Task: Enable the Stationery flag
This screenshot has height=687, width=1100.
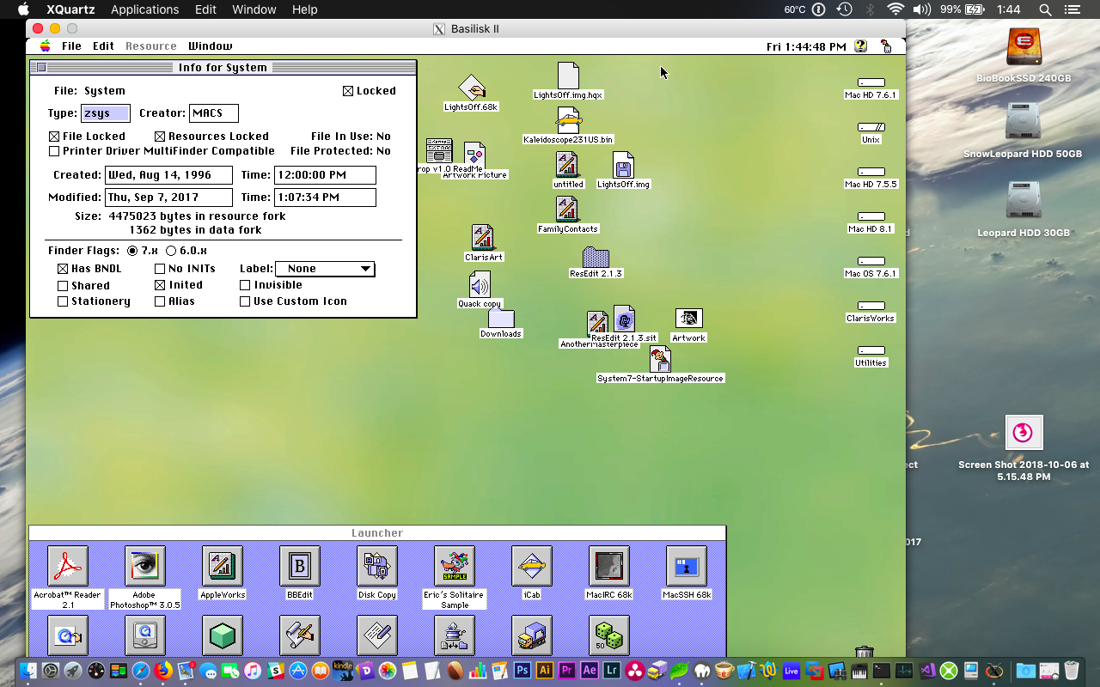Action: tap(63, 301)
